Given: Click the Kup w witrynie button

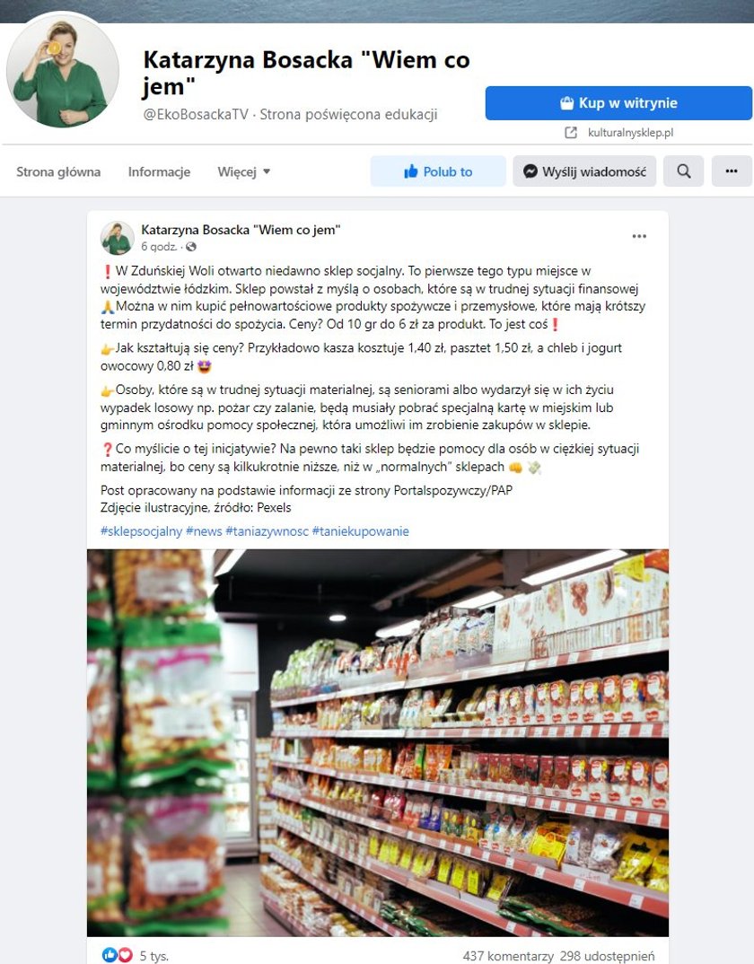Looking at the screenshot, I should (618, 102).
